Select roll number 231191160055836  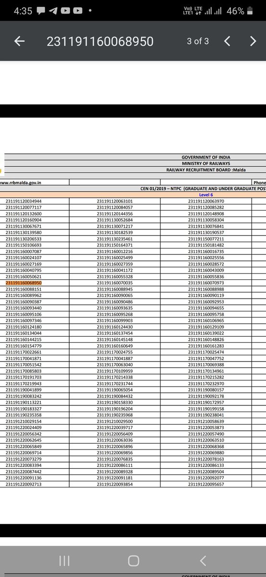click(206, 277)
